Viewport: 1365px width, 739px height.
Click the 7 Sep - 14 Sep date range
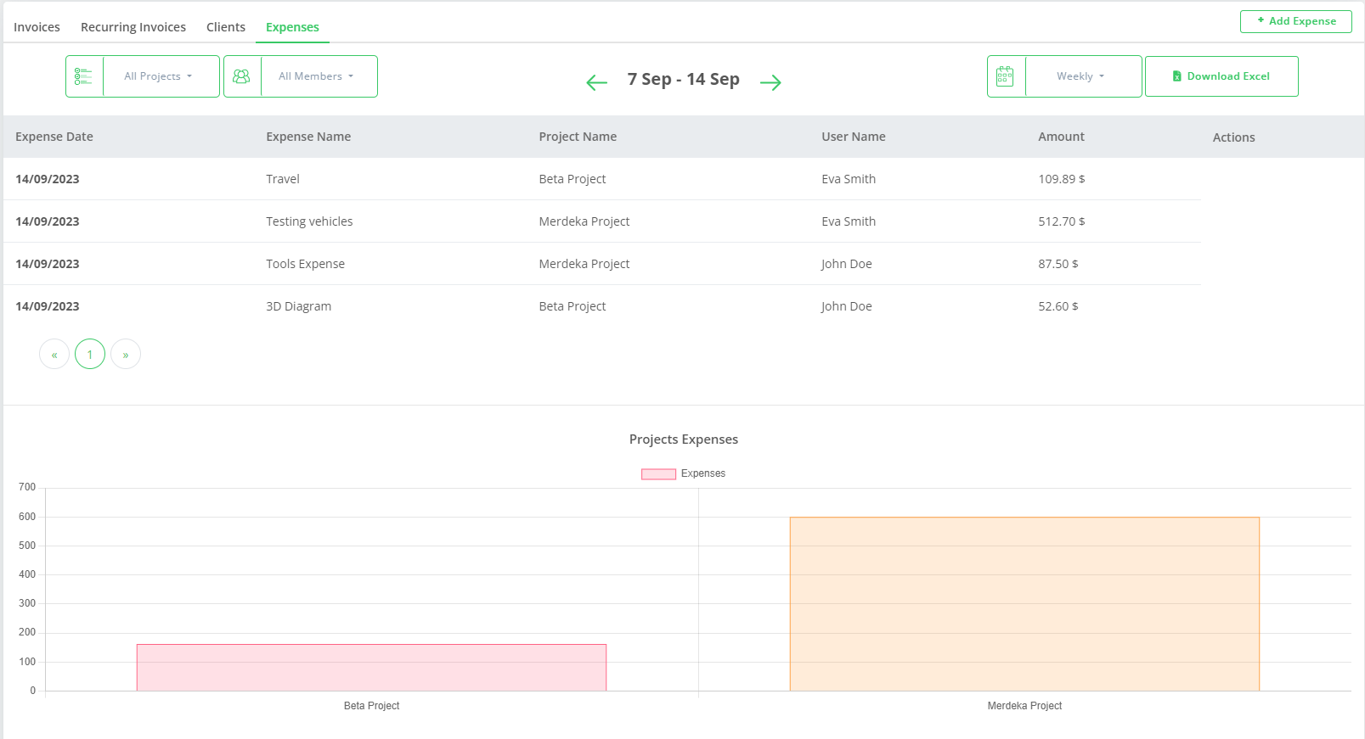point(684,79)
